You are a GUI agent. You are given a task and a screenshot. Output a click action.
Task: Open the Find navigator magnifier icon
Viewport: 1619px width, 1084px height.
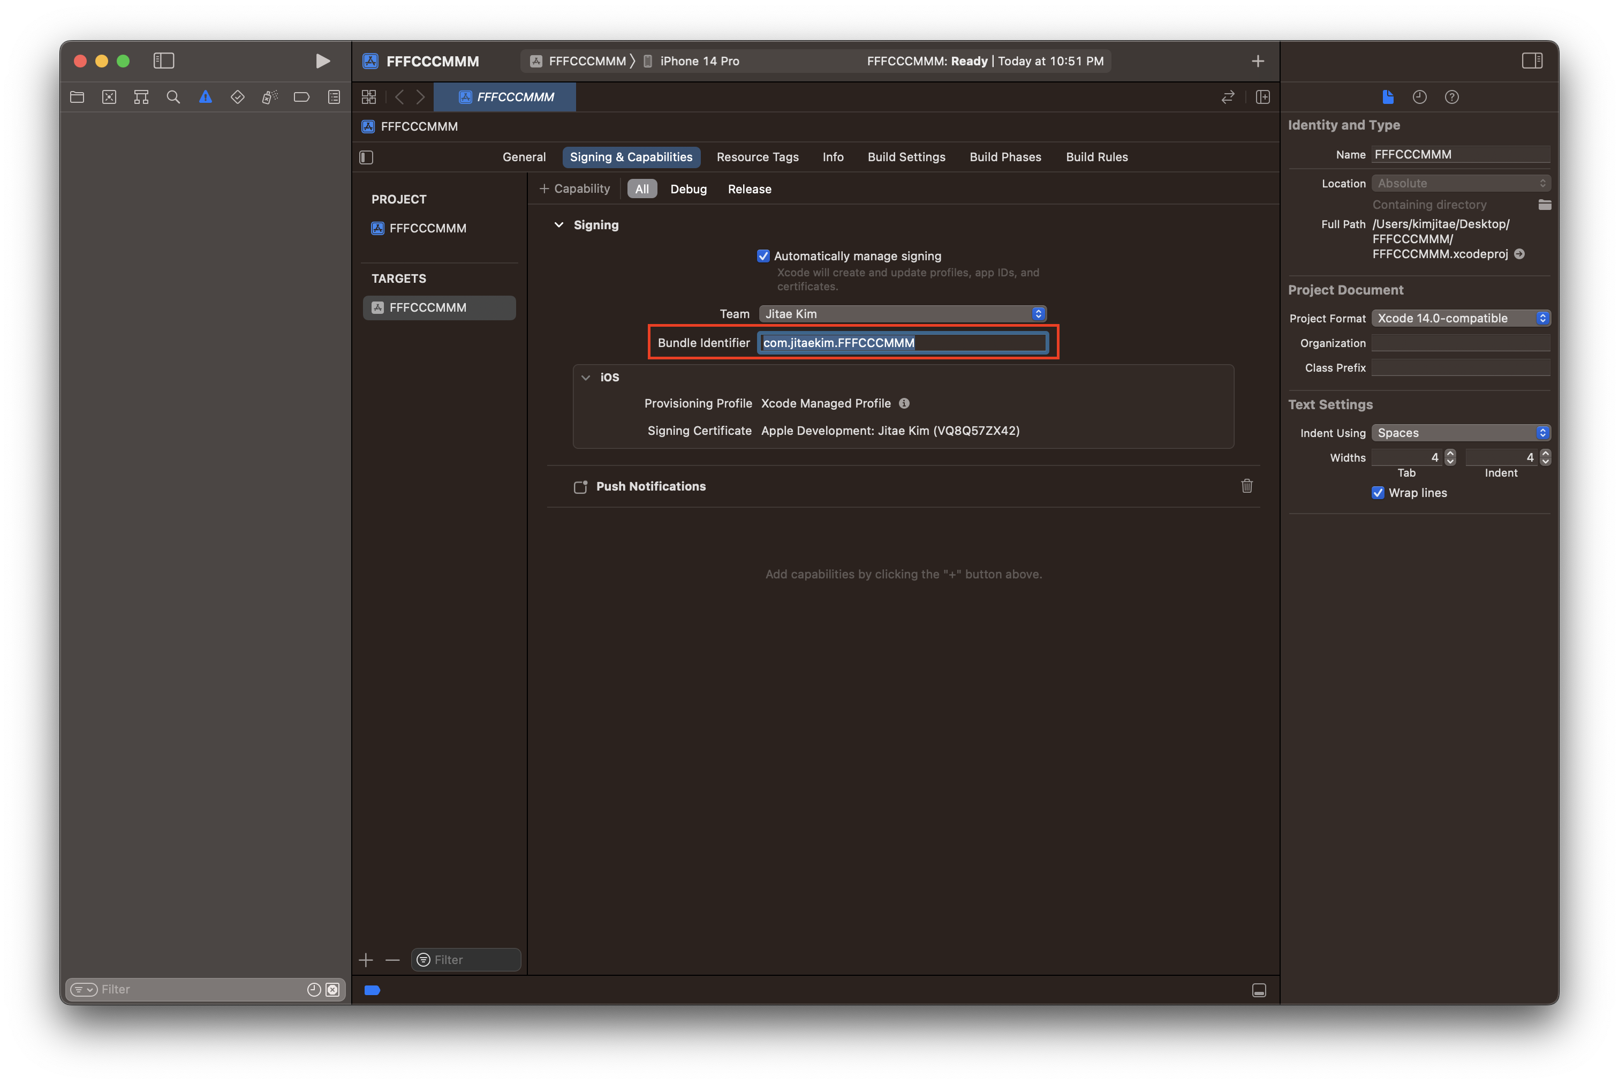[x=173, y=97]
